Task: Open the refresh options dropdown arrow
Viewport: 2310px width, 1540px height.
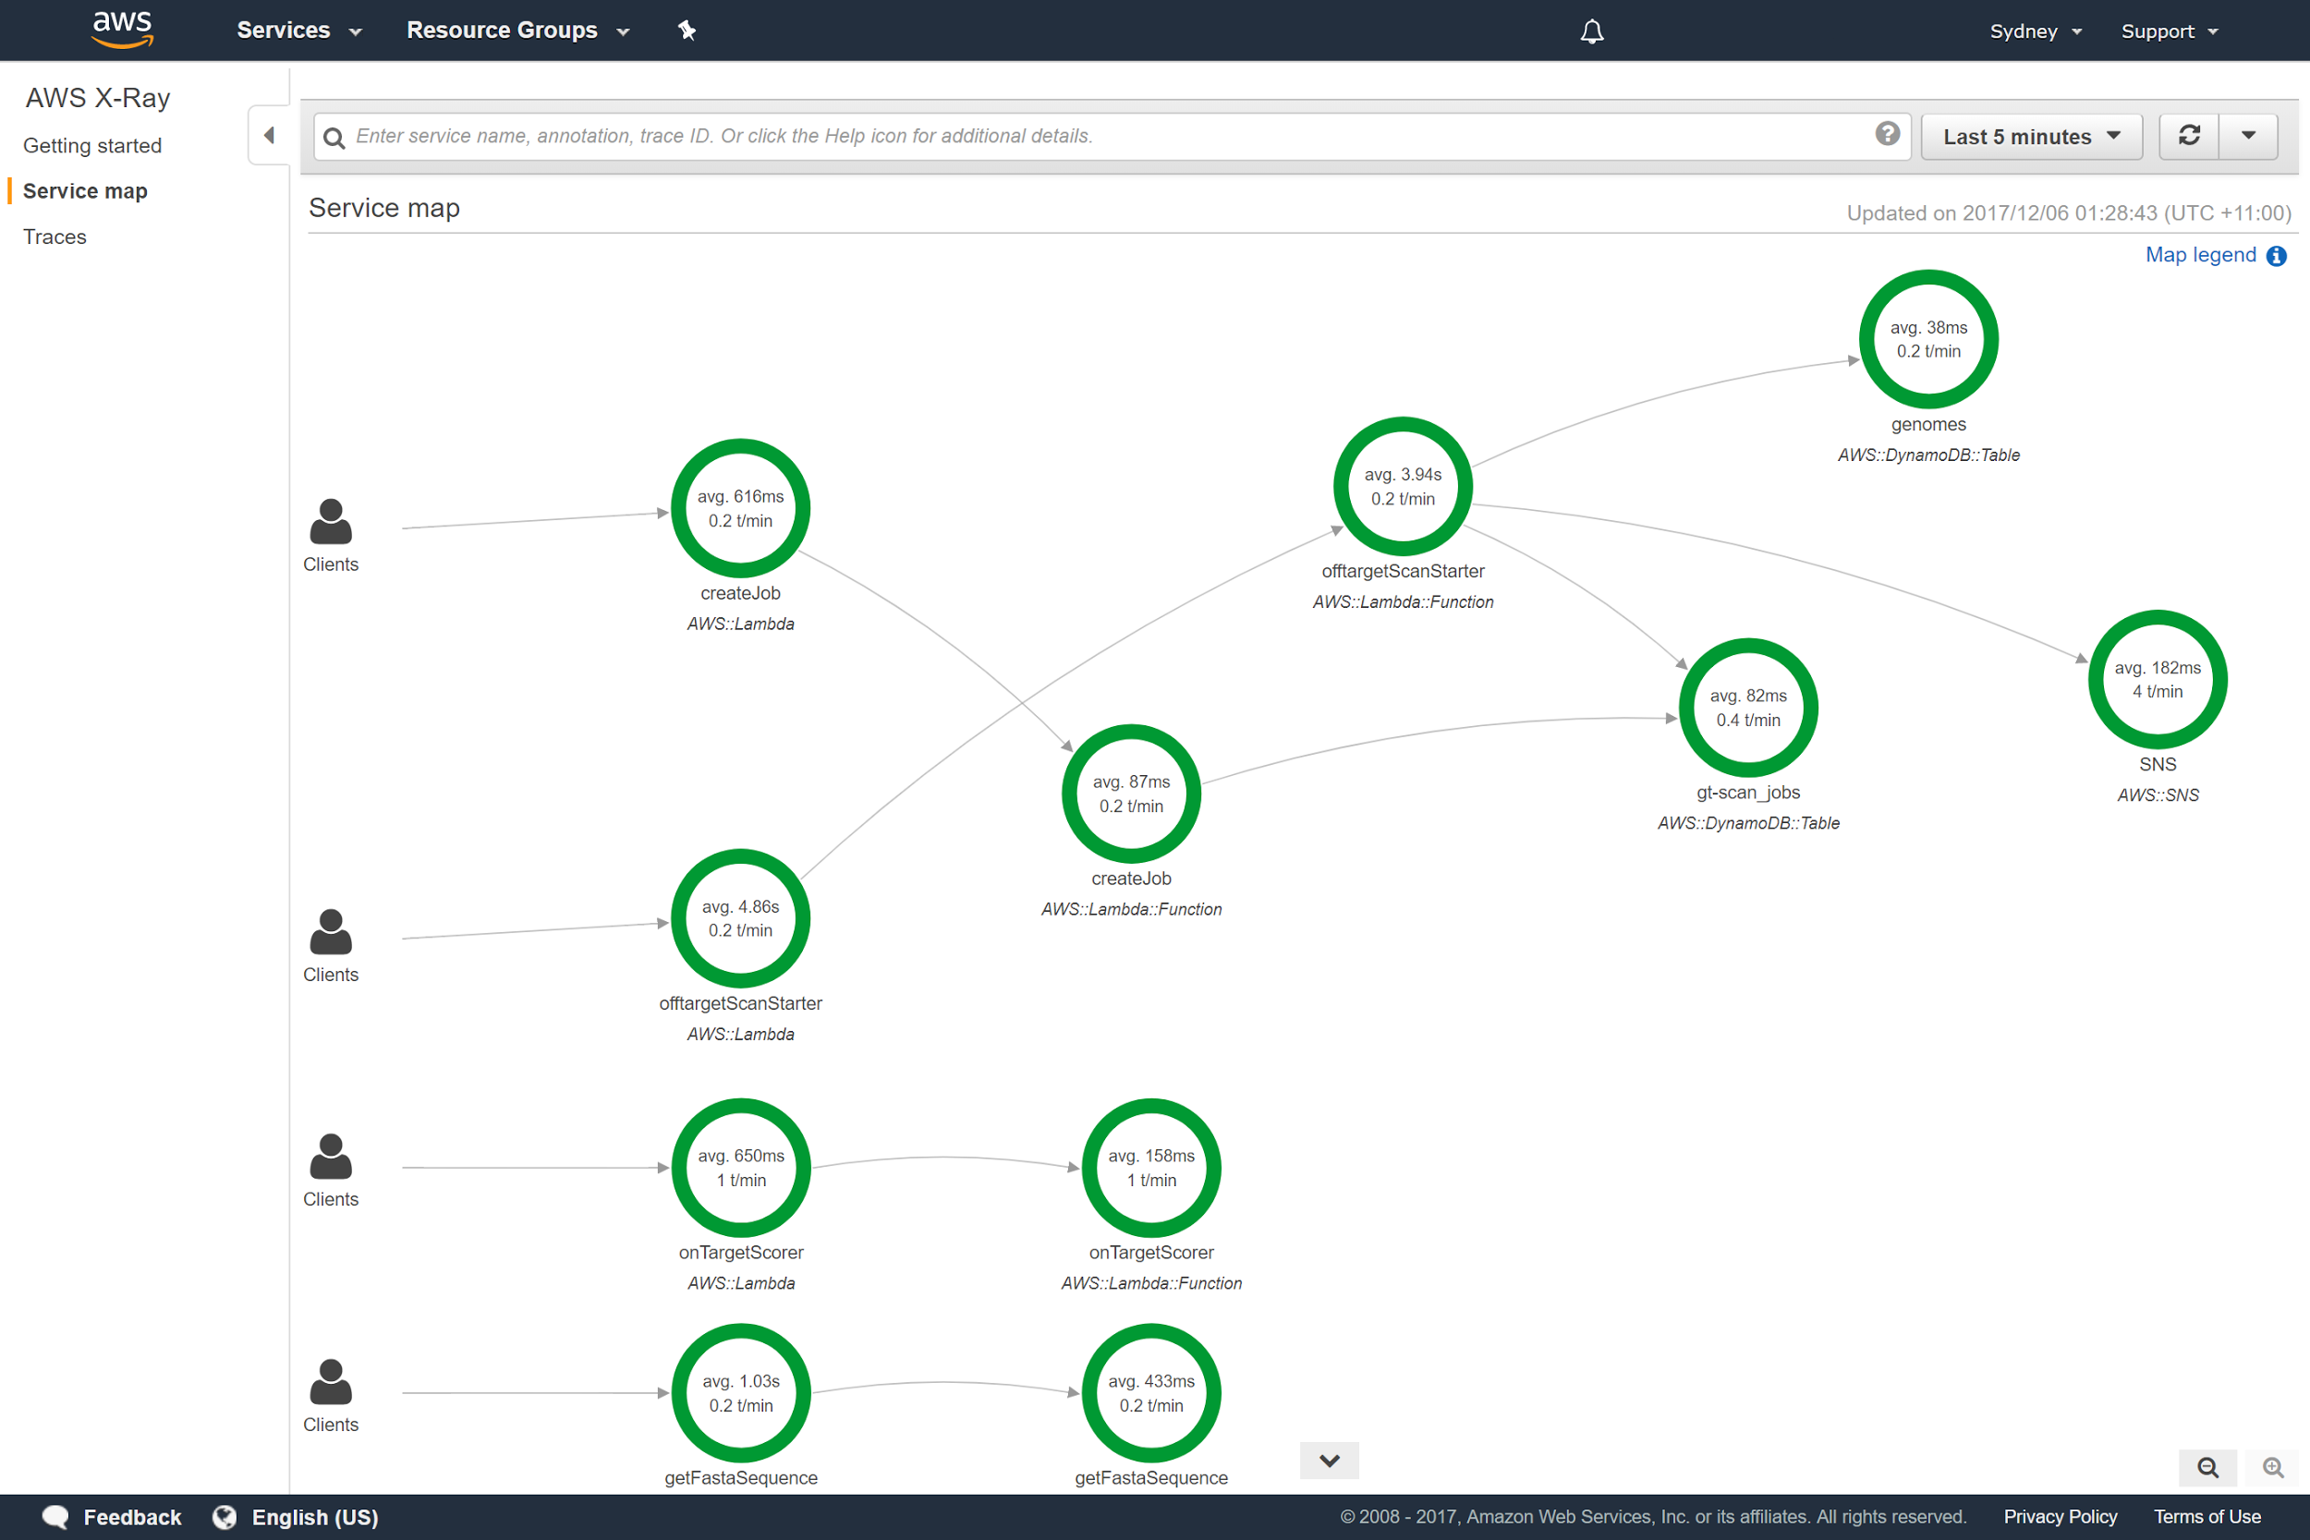Action: [x=2248, y=136]
